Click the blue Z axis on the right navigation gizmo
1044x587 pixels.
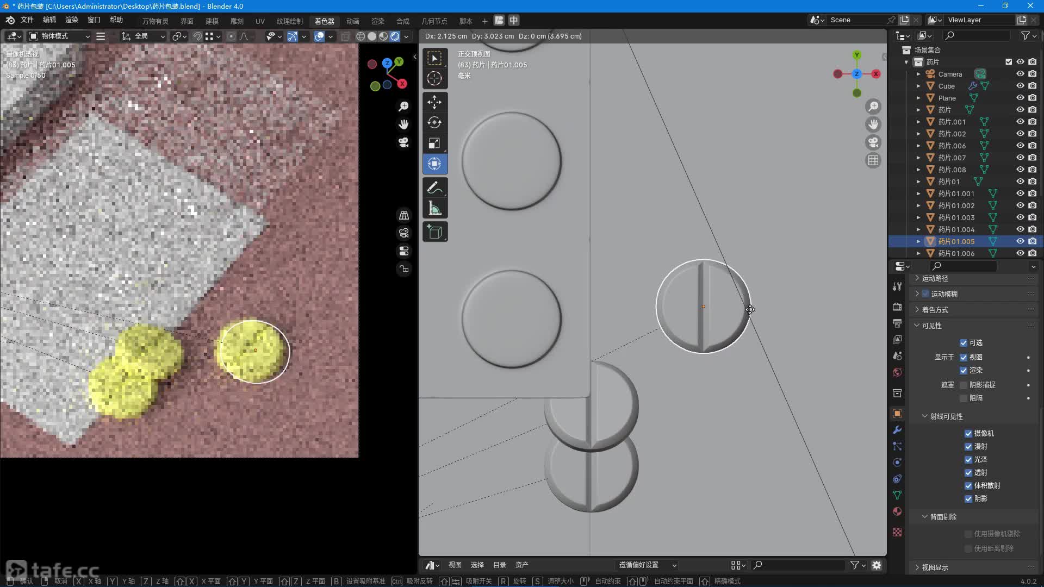point(857,74)
